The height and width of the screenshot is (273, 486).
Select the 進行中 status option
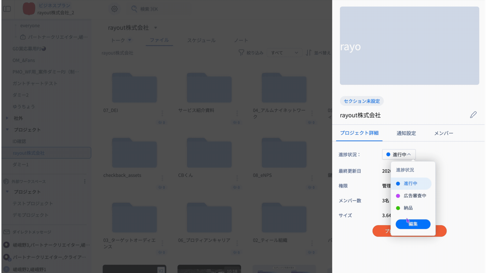click(410, 184)
